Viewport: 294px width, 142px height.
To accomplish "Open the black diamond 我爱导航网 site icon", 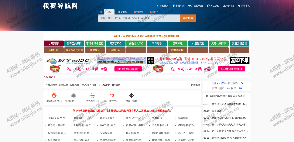I will [x=131, y=95].
